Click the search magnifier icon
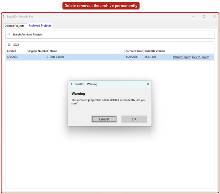Viewport: 220px width, 194px height. click(x=9, y=35)
